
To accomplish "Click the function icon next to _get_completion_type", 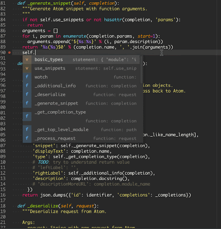I will click(x=27, y=116).
